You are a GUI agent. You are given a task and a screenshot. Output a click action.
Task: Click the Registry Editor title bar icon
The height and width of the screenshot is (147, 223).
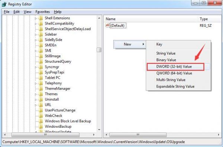4,4
